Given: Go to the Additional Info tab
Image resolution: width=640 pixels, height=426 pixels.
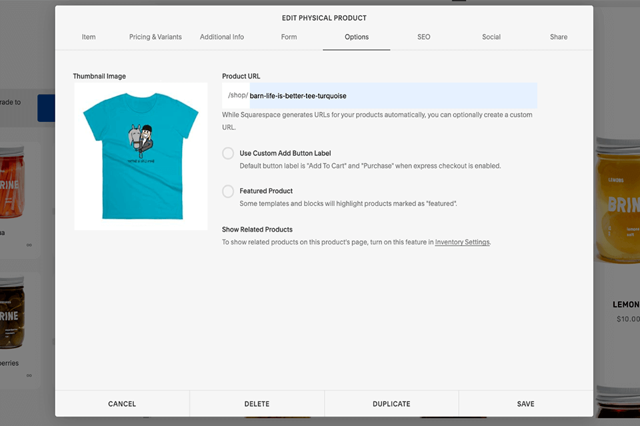Looking at the screenshot, I should [x=222, y=37].
